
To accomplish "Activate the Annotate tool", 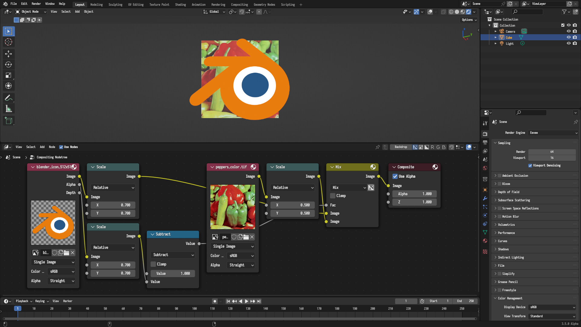I will pyautogui.click(x=8, y=97).
